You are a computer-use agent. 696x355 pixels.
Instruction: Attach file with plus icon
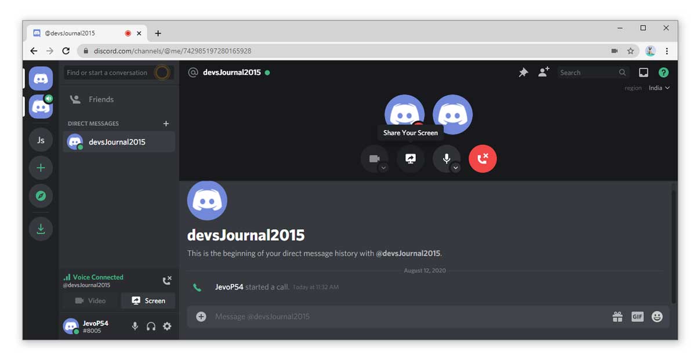[201, 317]
